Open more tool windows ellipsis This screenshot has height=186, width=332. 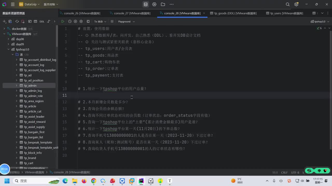tap(171, 4)
